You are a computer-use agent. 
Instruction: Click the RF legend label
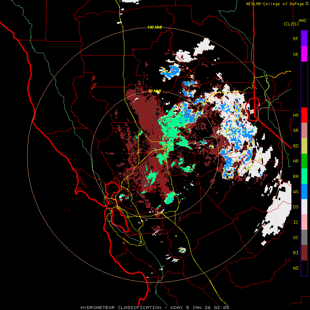point(296,39)
